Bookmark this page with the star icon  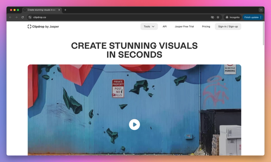click(x=218, y=17)
